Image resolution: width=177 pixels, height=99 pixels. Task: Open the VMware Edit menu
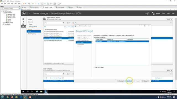[x=5, y=4]
